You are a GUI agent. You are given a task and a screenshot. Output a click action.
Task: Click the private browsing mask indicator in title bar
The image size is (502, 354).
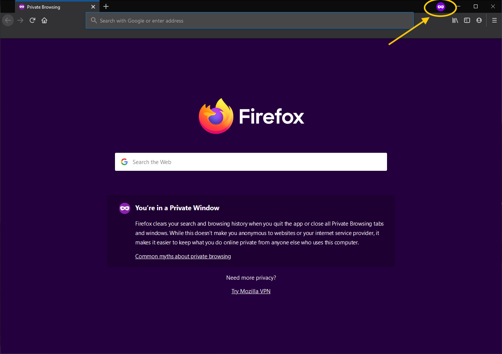pos(441,7)
